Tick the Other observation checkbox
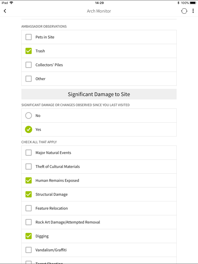 click(29, 79)
